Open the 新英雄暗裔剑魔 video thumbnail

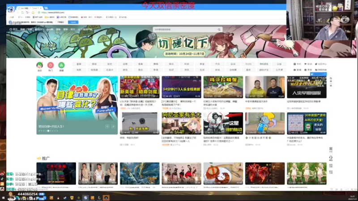tap(140, 87)
